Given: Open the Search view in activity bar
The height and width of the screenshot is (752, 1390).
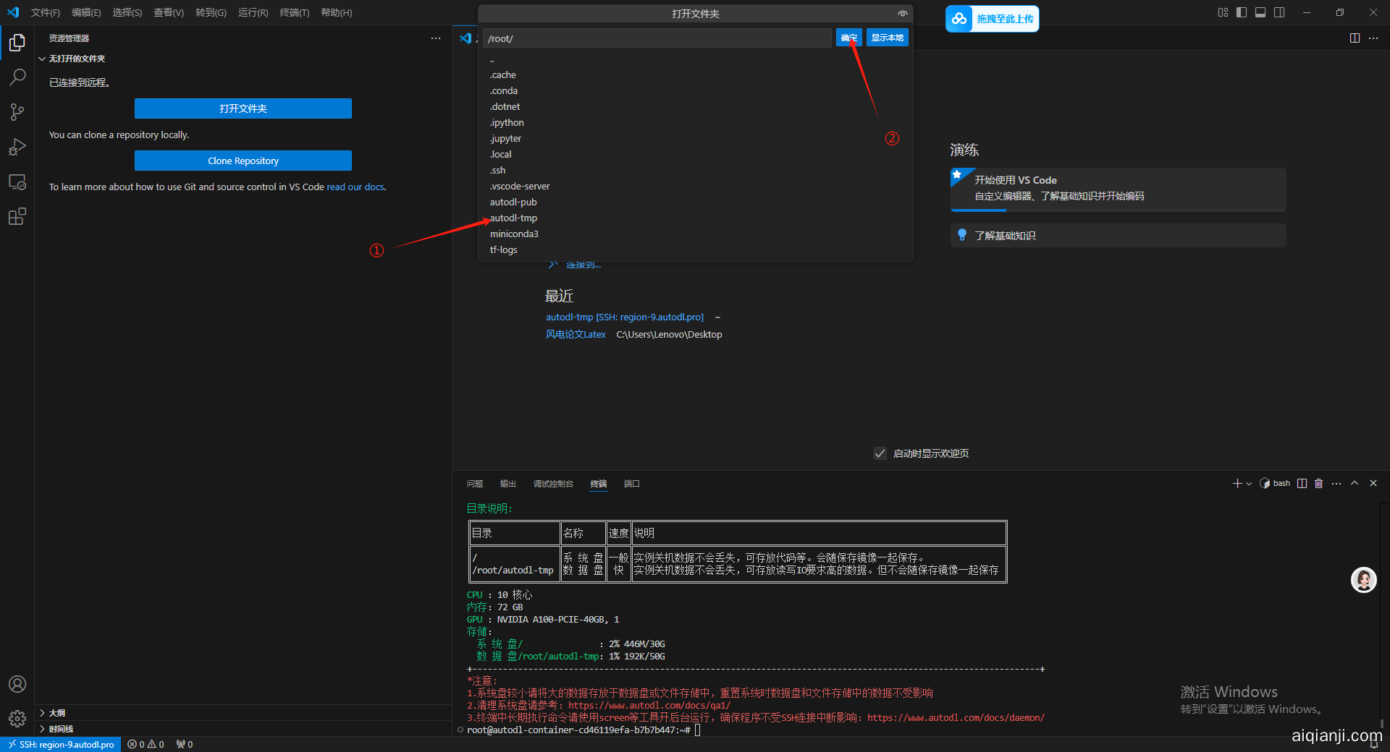Looking at the screenshot, I should click(x=17, y=77).
